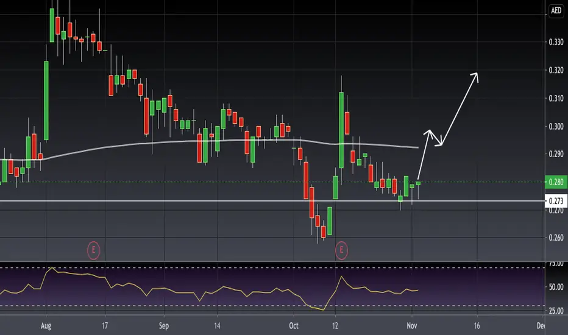Viewport: 568px width, 335px height.
Task: Click the 16 date label on time axis
Action: click(x=477, y=326)
